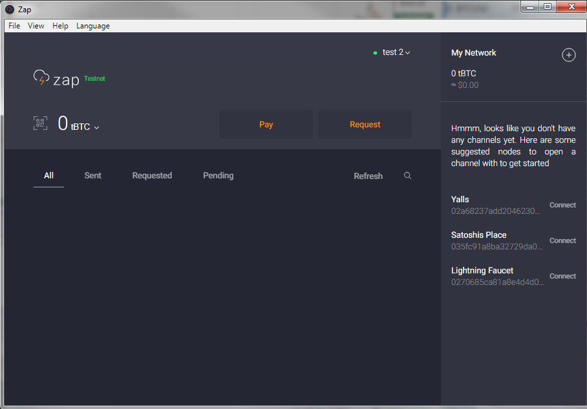Refresh the activity list
Screen dimensions: 587x409
(368, 176)
